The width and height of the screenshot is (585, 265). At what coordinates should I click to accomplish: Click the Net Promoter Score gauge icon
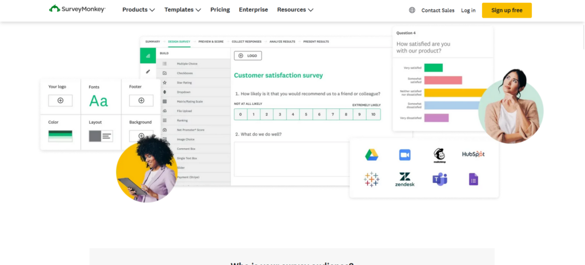[x=165, y=130]
